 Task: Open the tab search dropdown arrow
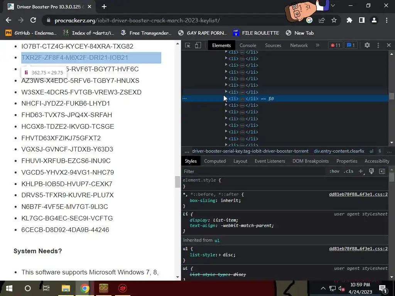point(333,5)
